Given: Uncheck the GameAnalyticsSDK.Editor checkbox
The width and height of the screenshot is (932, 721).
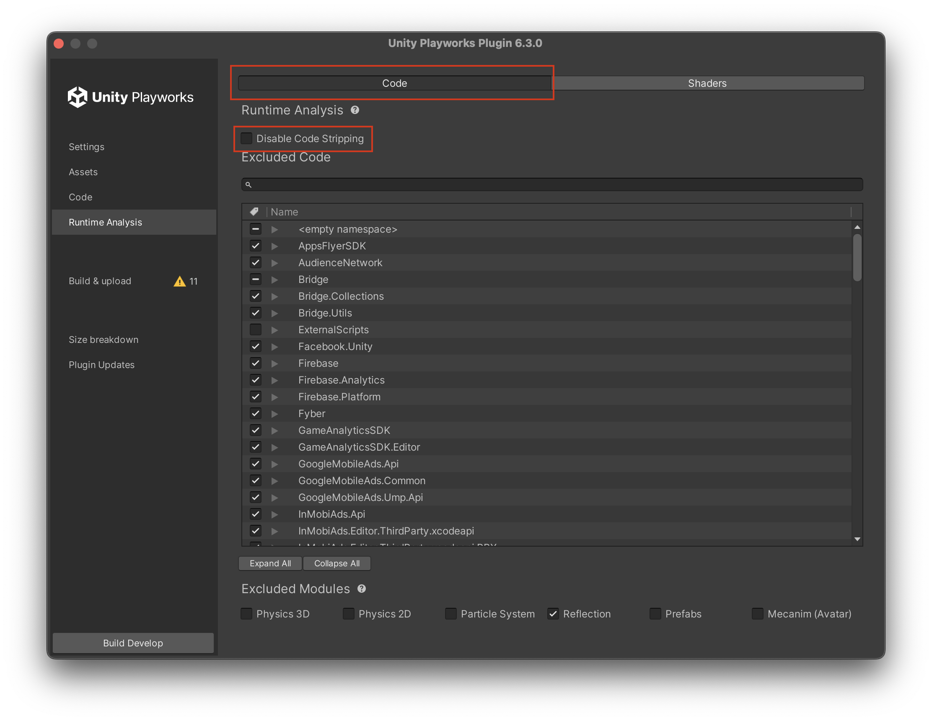Looking at the screenshot, I should click(256, 447).
